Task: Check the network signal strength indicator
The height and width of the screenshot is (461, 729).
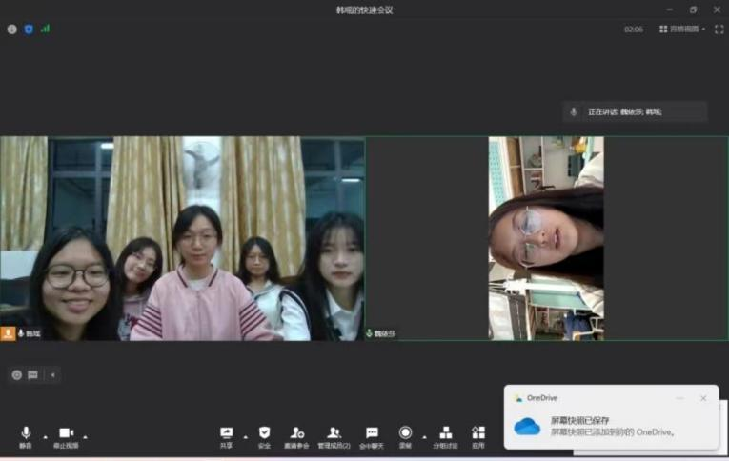Action: tap(45, 29)
